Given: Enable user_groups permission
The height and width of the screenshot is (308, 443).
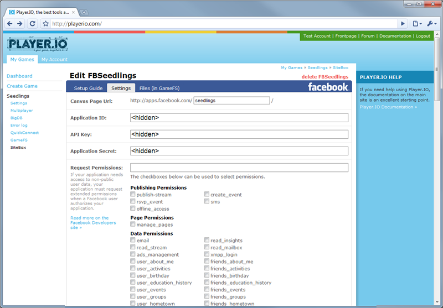Looking at the screenshot, I should [133, 296].
